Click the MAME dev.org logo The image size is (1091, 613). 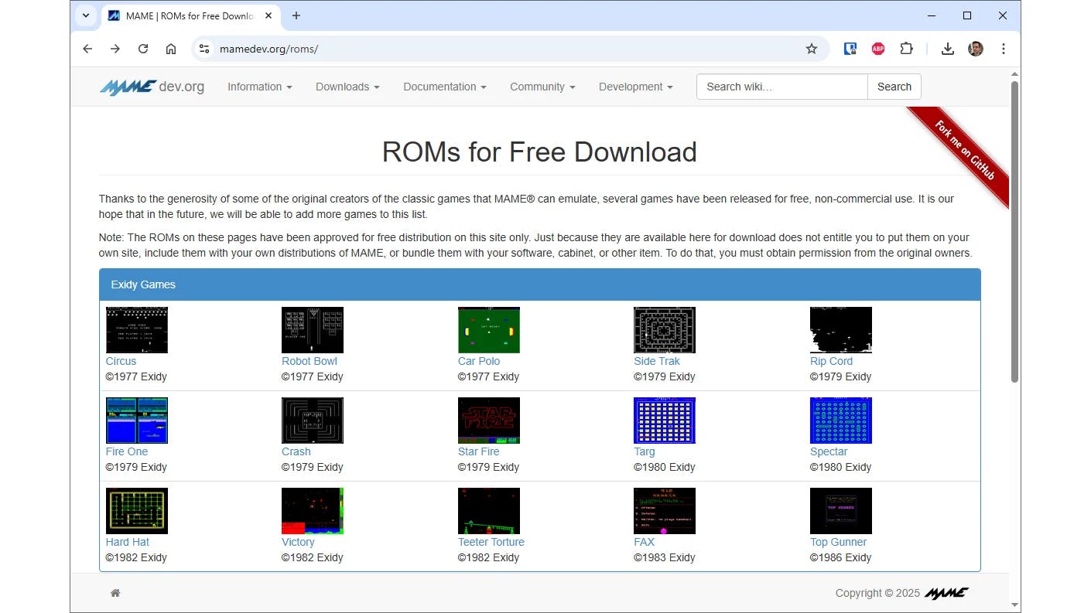point(152,87)
